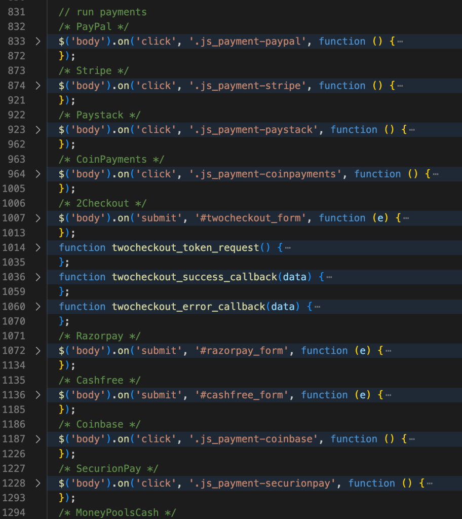Expand fold arrow at line 1136
The image size is (462, 519).
coord(38,395)
